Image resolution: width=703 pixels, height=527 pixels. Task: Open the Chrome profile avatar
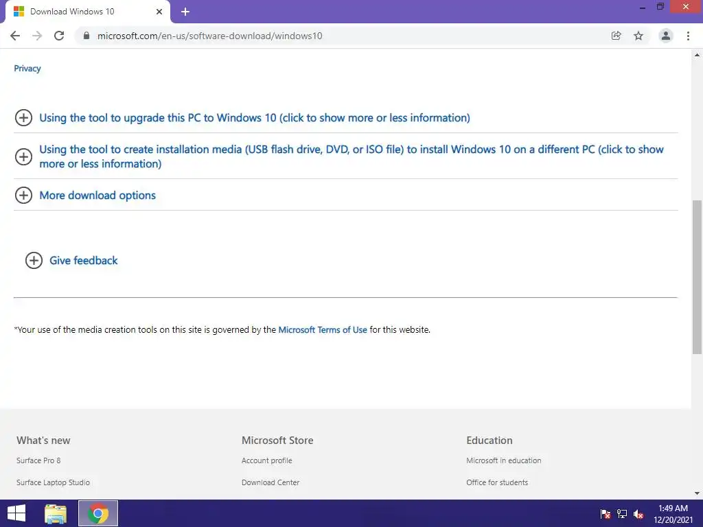pyautogui.click(x=666, y=36)
